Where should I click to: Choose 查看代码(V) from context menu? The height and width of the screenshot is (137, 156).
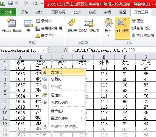(x=63, y=102)
